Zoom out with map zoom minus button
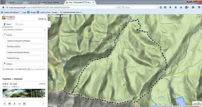 (200, 44)
